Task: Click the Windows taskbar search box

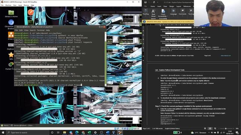Action: click(x=28, y=132)
